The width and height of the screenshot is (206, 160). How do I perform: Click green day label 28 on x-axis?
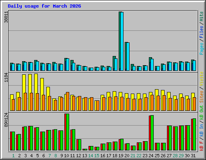pos(175,156)
